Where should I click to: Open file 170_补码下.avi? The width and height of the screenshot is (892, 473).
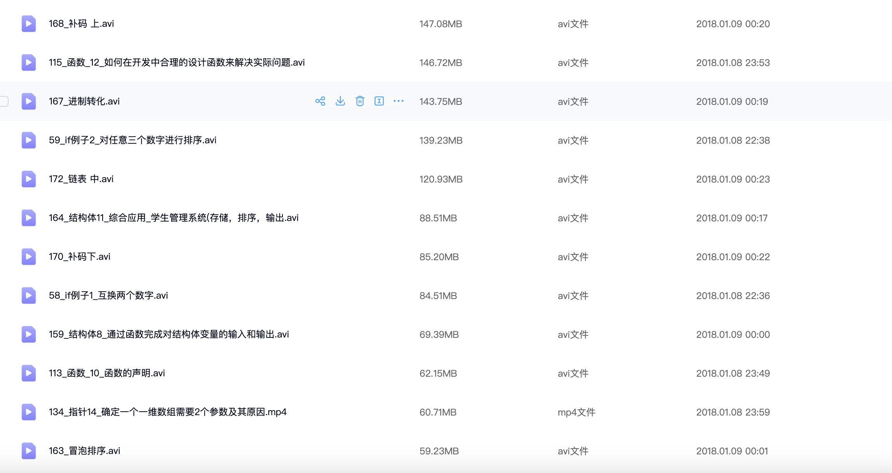coord(80,257)
